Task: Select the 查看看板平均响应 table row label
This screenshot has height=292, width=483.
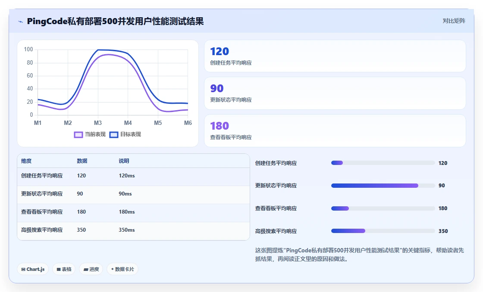Action: tap(42, 212)
